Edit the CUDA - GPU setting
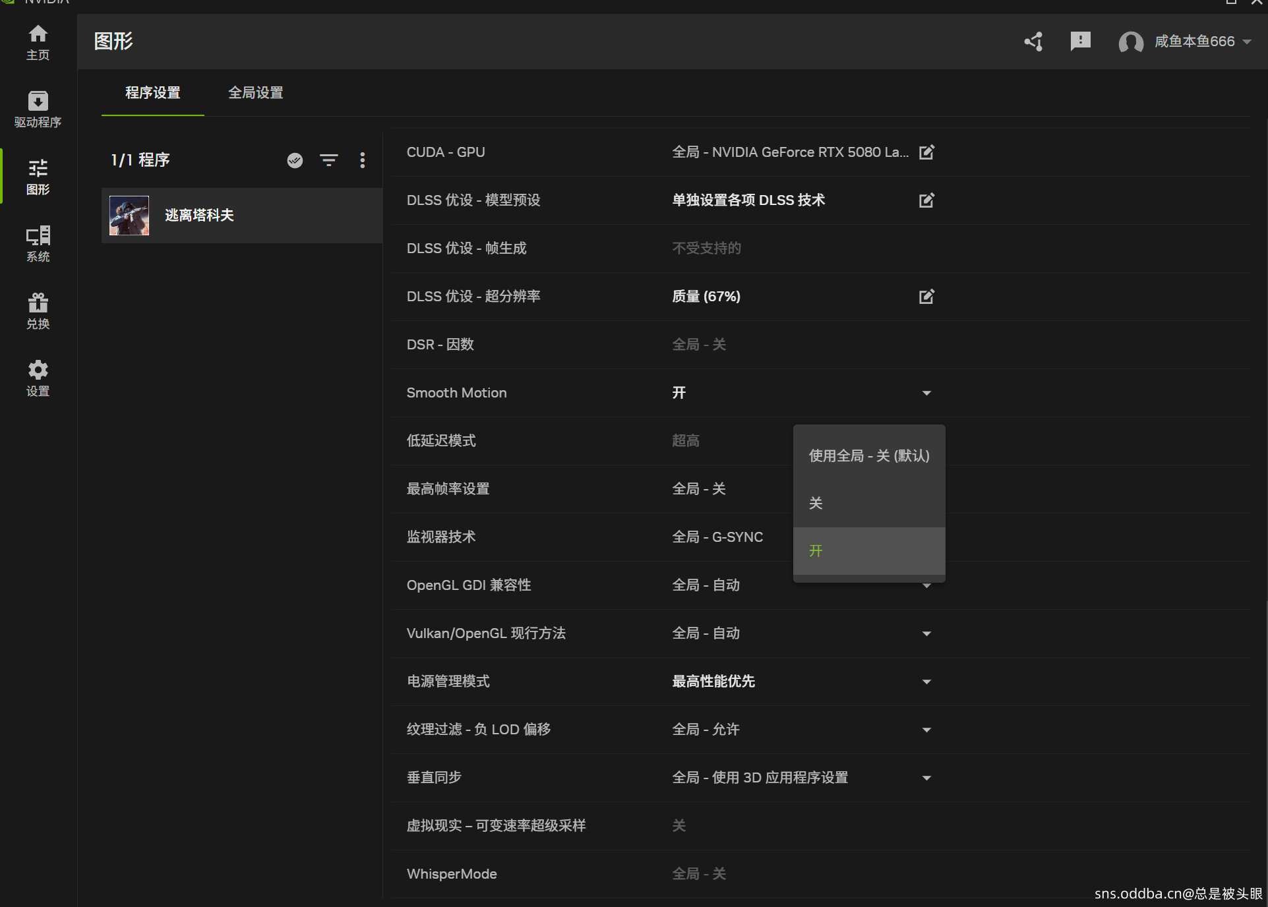 tap(926, 152)
